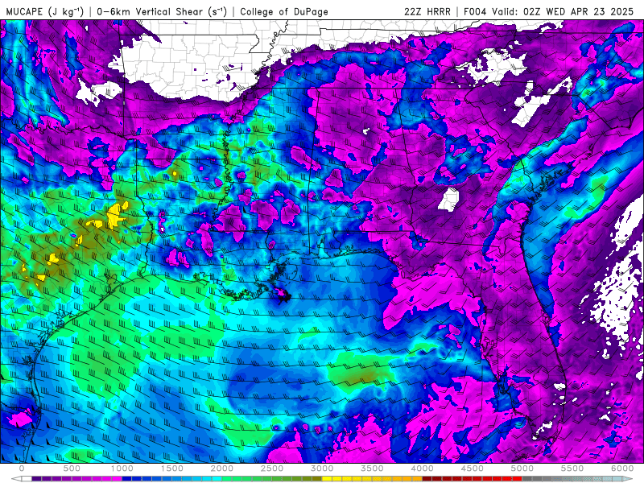Click the College of DuPage label

click(x=284, y=11)
